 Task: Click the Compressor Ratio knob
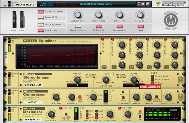click(93, 97)
